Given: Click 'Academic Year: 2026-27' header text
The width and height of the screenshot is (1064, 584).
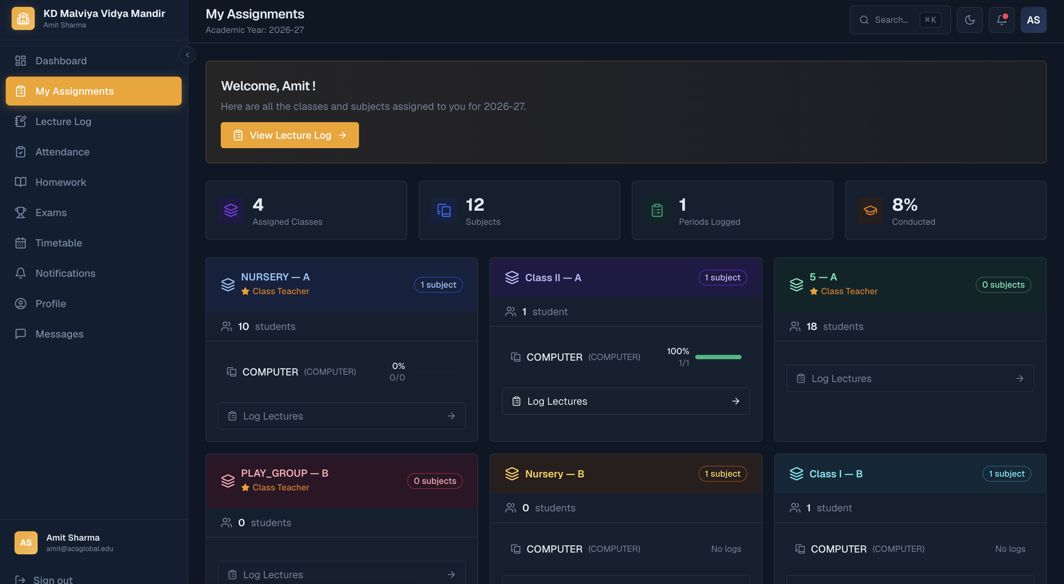Looking at the screenshot, I should click(x=255, y=30).
